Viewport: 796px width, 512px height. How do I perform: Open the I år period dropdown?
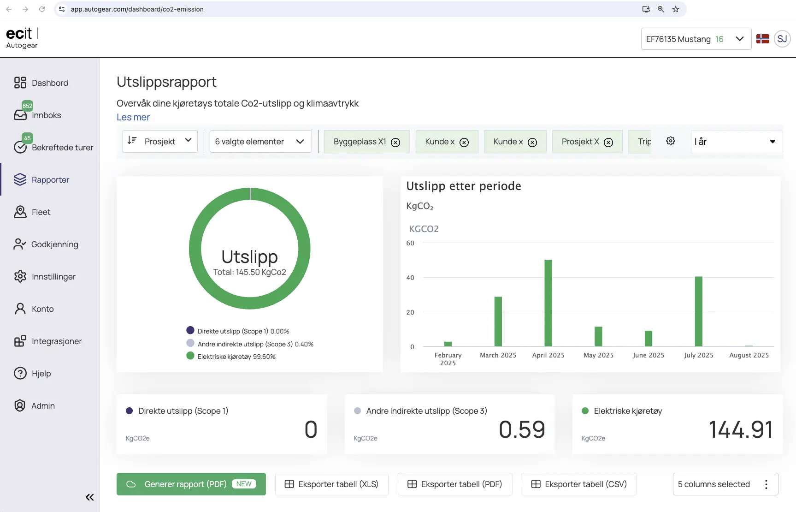tap(736, 141)
